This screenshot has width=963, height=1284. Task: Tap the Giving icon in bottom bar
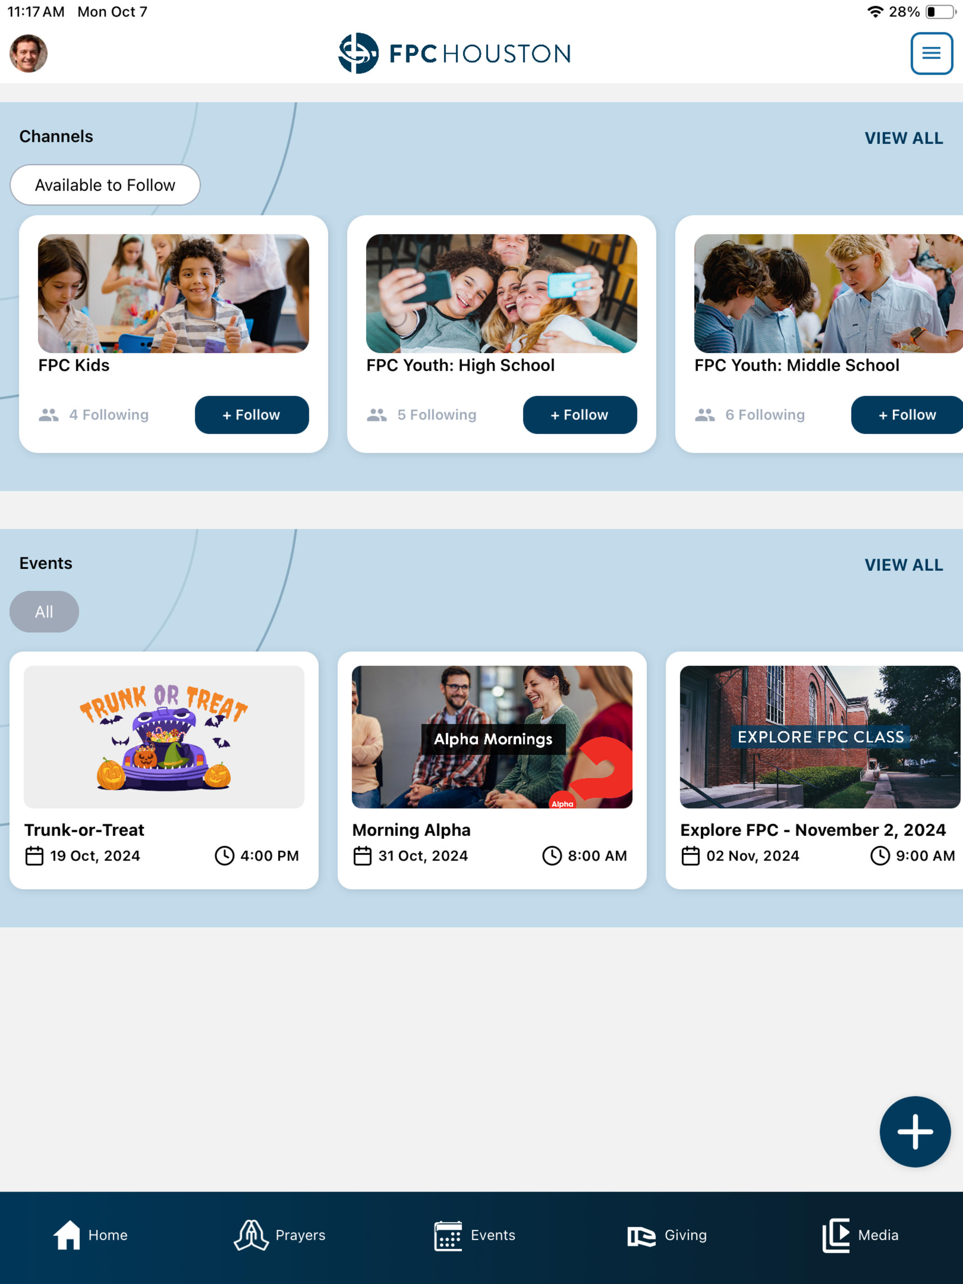tap(642, 1236)
